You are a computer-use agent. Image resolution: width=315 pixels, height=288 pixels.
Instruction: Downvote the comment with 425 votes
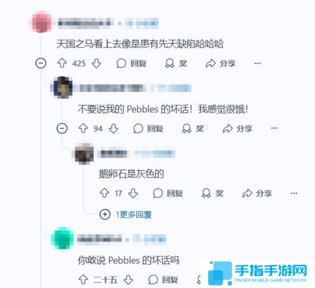(x=97, y=63)
